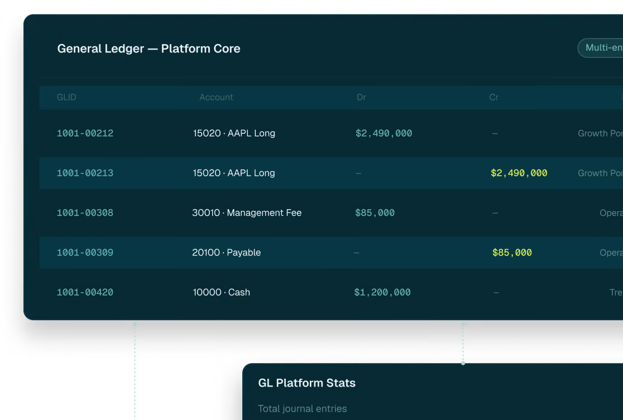The image size is (623, 420).
Task: Click the Dr column header
Action: click(361, 97)
